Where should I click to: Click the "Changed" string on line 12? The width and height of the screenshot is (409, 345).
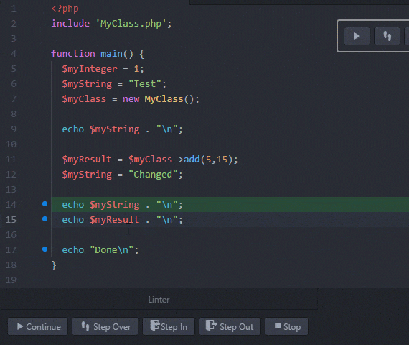click(x=153, y=175)
